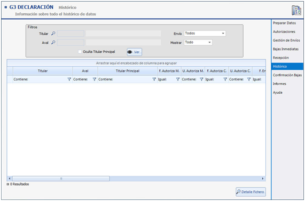Click the Titular search magnifier icon
305x201 pixels.
53,34
